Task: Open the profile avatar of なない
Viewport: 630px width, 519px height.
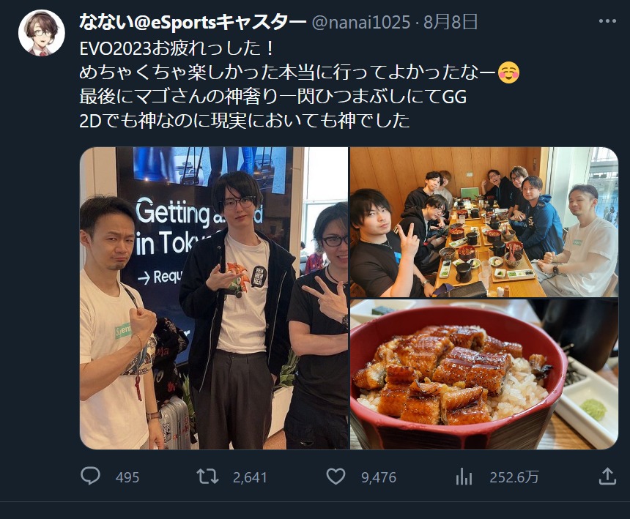Action: [x=41, y=32]
